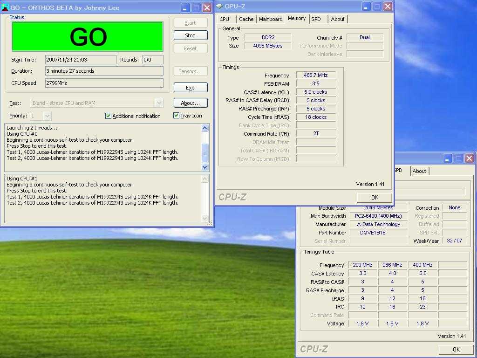This screenshot has height=358, width=477.
Task: Click the Command Rate value 2T
Action: pyautogui.click(x=316, y=134)
